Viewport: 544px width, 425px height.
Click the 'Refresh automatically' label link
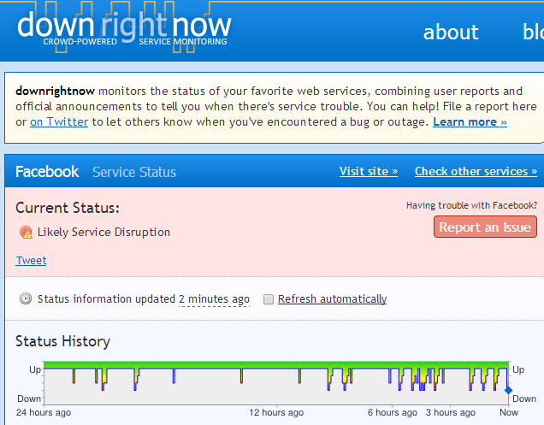click(333, 298)
